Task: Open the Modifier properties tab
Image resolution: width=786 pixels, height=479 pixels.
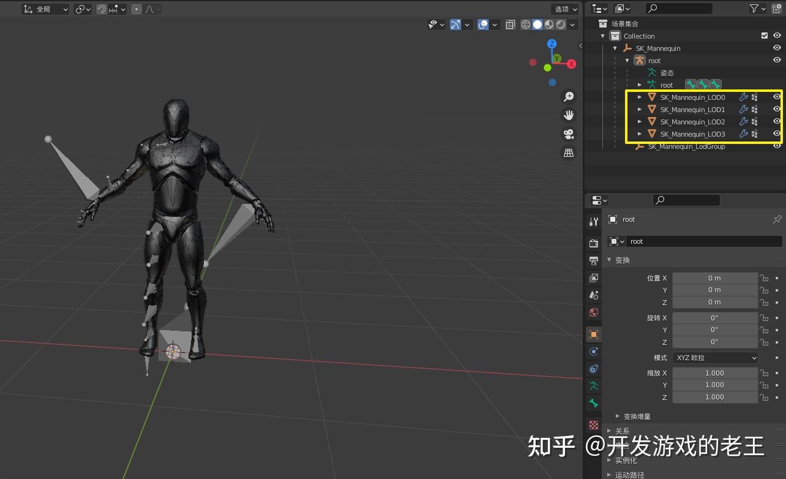Action: [x=593, y=221]
